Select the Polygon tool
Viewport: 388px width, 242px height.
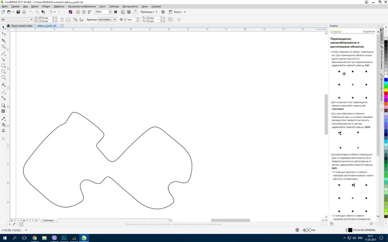click(x=3, y=77)
